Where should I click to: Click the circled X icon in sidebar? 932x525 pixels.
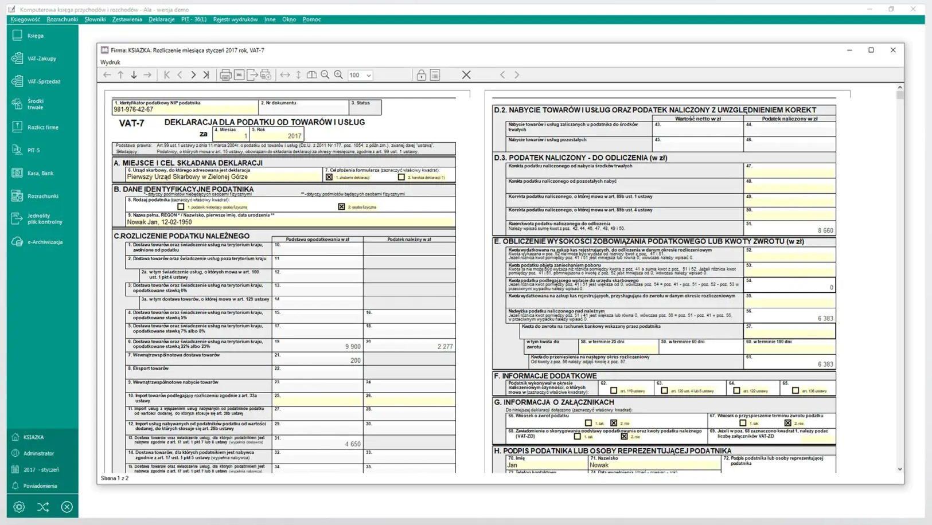[67, 507]
